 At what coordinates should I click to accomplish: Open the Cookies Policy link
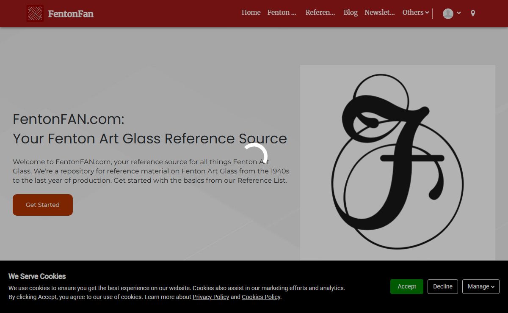click(261, 297)
